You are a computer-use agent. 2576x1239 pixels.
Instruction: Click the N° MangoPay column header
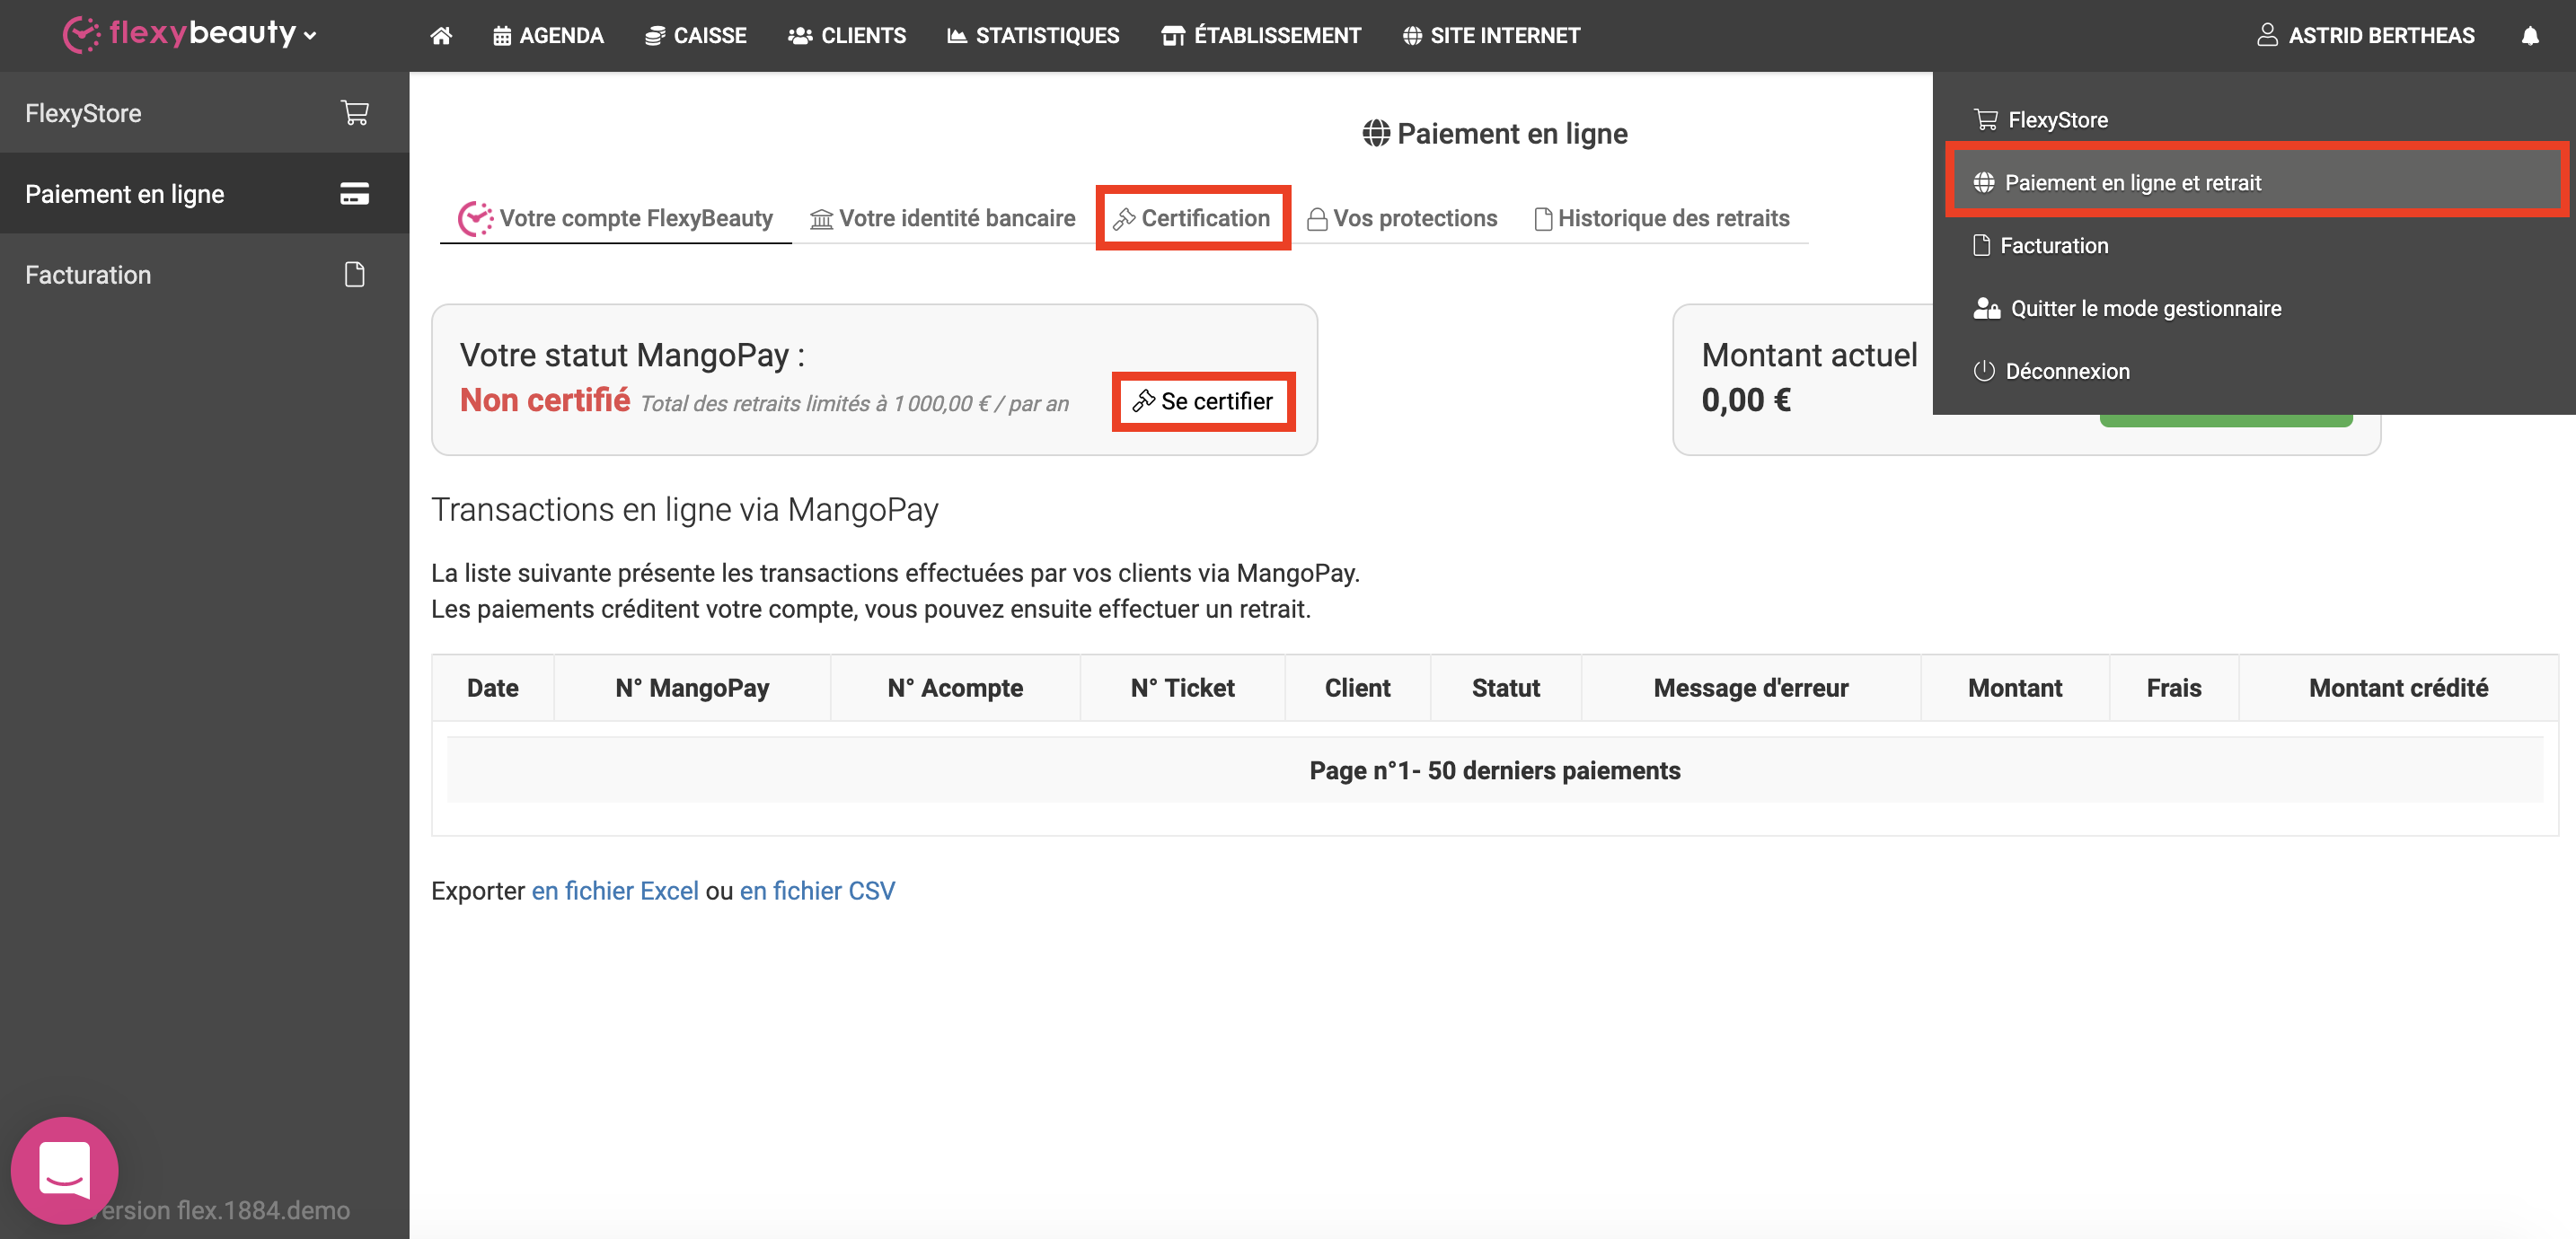pyautogui.click(x=692, y=688)
